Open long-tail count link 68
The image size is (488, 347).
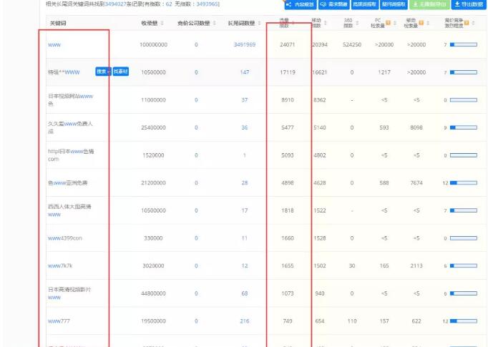(245, 293)
